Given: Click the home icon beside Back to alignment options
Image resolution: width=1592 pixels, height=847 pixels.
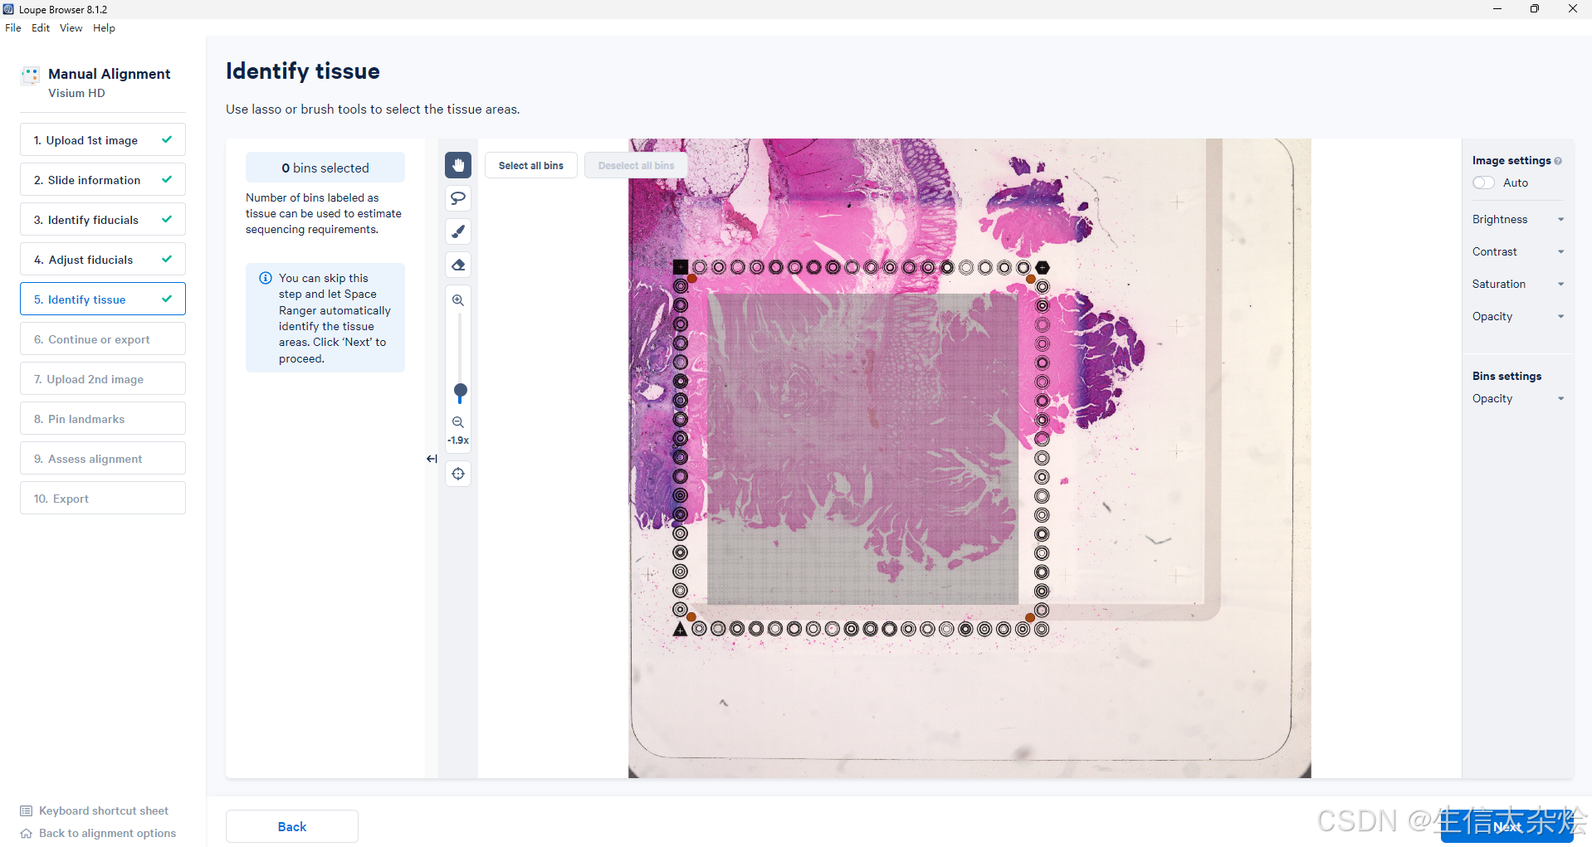Looking at the screenshot, I should [27, 833].
